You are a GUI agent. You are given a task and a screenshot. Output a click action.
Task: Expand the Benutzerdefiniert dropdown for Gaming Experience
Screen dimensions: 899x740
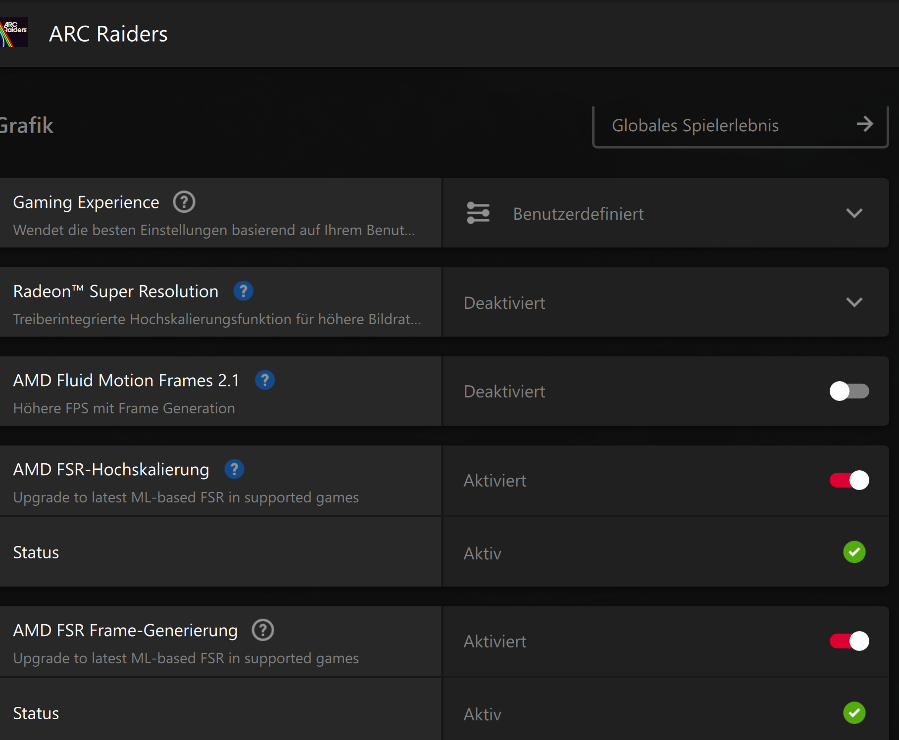pyautogui.click(x=854, y=213)
